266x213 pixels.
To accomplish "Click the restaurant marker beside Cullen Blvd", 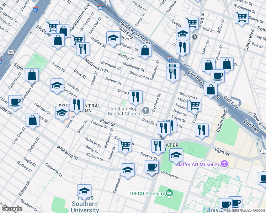I will [202, 130].
